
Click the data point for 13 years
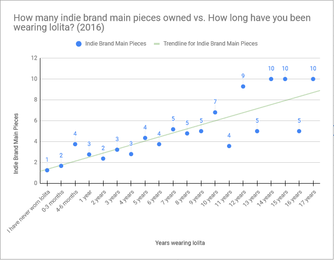point(257,131)
